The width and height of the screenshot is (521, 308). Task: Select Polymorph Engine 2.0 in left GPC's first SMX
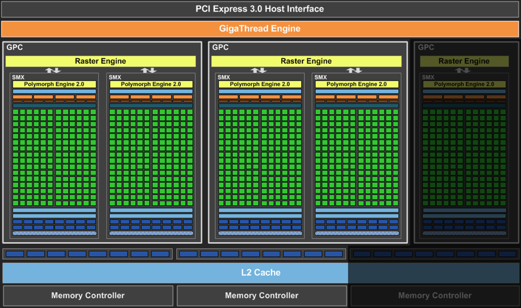54,84
